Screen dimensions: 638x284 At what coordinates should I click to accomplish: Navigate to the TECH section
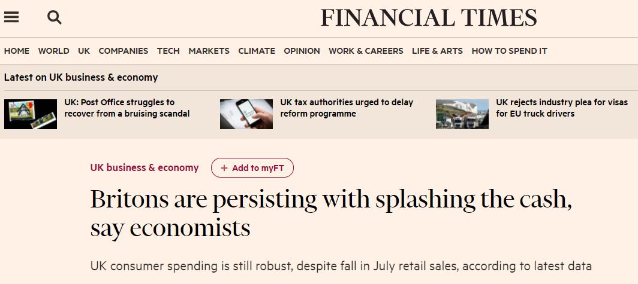pyautogui.click(x=168, y=51)
